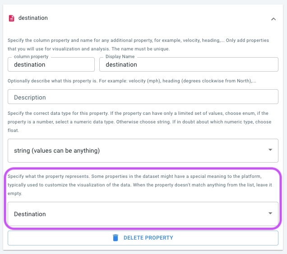Viewport: 287px width, 254px height.
Task: Click the red document icon beside destination
Action: (x=12, y=18)
